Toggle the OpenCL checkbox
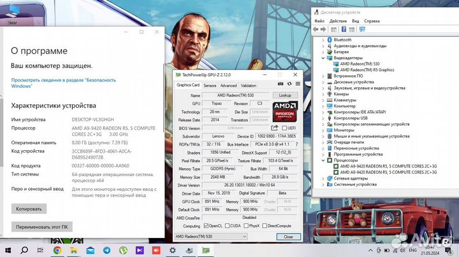This screenshot has width=459, height=257. (205, 226)
